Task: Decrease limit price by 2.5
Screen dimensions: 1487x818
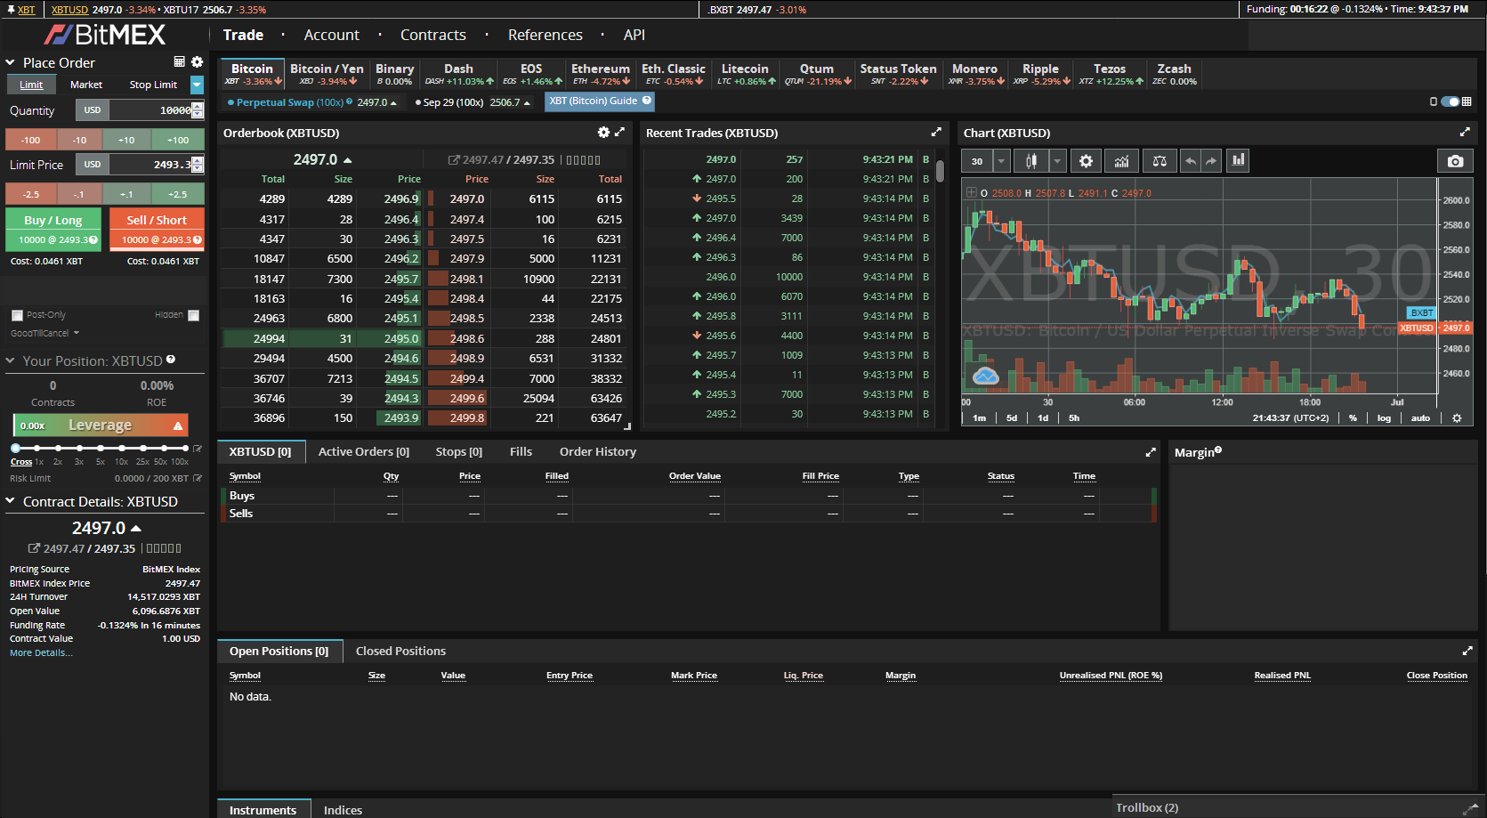Action: (31, 194)
